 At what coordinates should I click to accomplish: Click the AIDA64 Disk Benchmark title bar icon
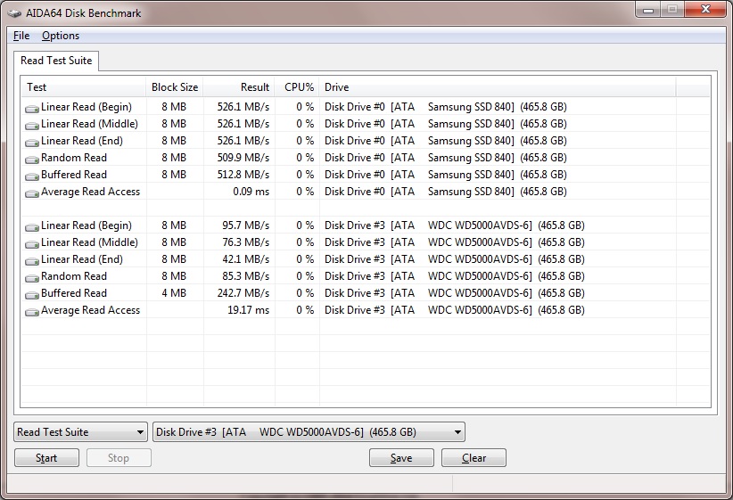tap(14, 13)
